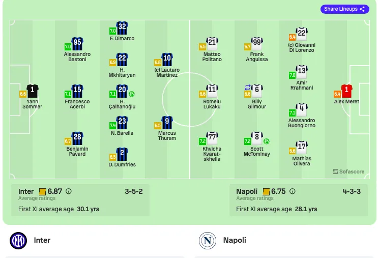Click the goal icon beside Çalhanoğlu

[x=132, y=94]
